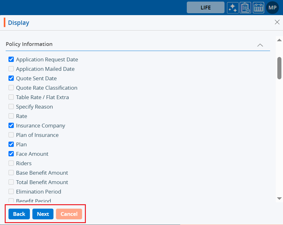Enable the Riders checkbox
This screenshot has height=225, width=283.
(x=11, y=163)
